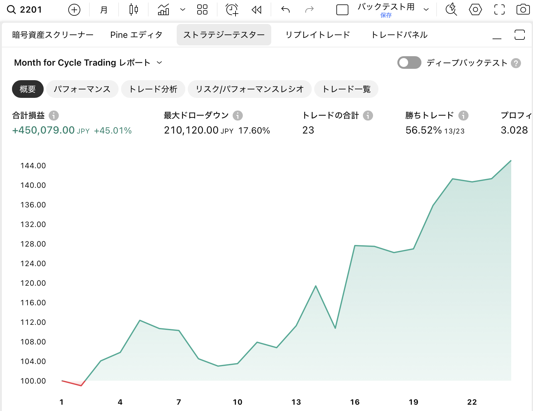Click trade number 16 on x-axis
Screen dimensions: 533x411
355,402
